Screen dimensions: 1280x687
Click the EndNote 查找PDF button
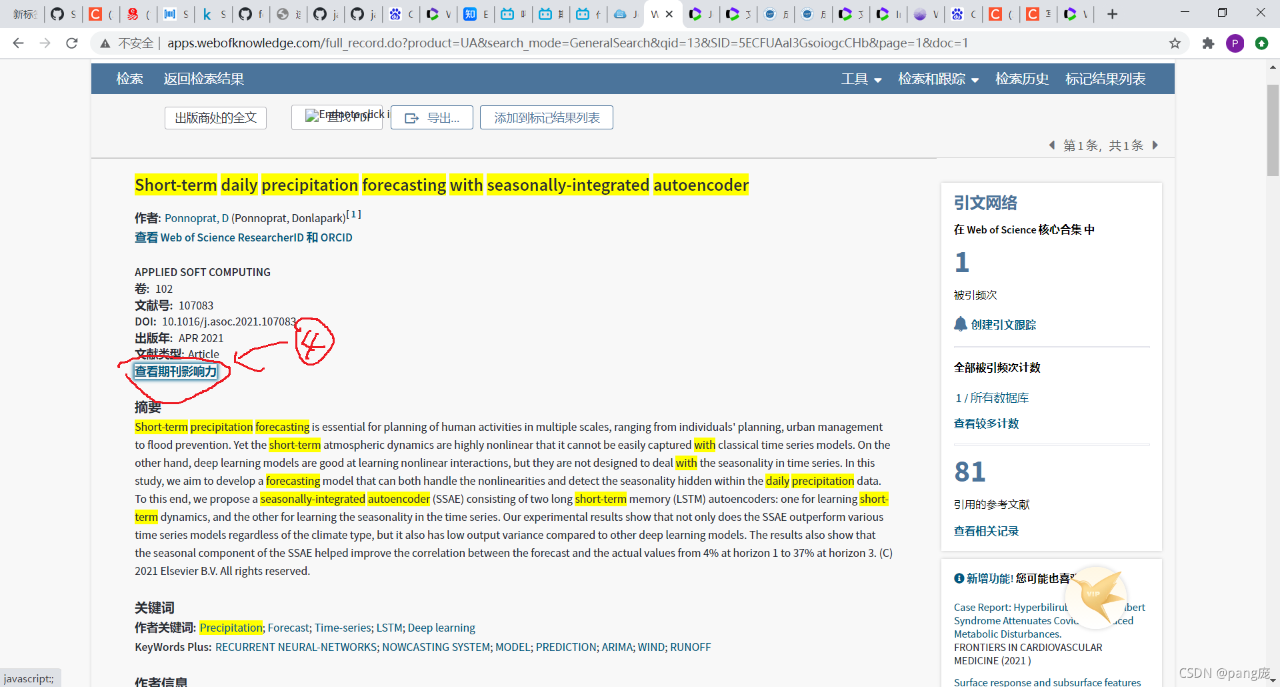click(337, 117)
